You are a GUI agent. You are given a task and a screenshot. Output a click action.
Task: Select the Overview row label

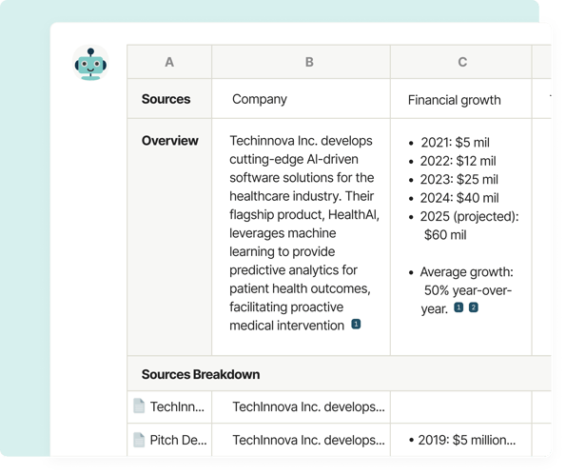click(170, 141)
